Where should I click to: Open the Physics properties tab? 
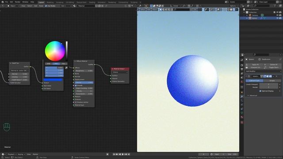click(242, 105)
